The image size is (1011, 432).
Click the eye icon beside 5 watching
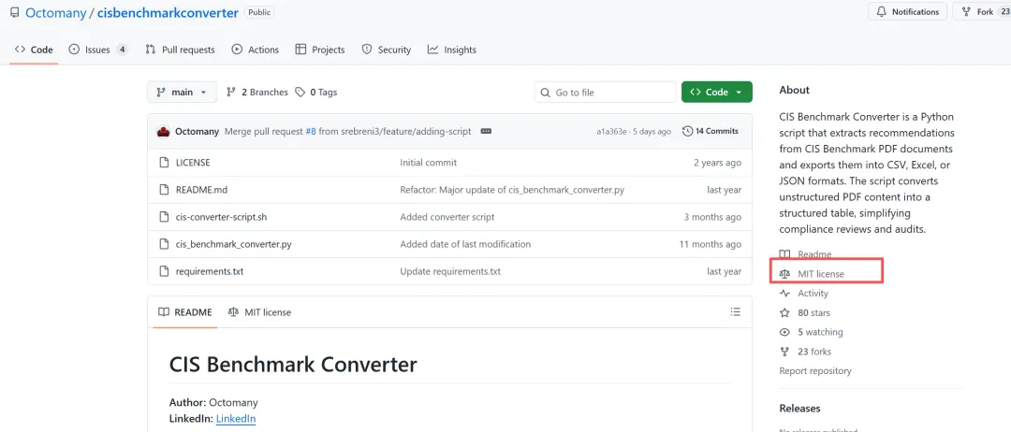coord(784,332)
